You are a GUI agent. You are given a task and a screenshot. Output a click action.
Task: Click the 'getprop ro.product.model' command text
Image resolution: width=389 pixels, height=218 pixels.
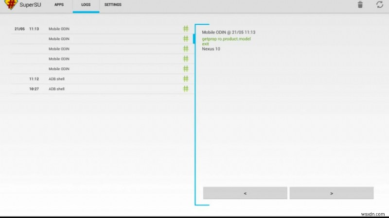226,39
